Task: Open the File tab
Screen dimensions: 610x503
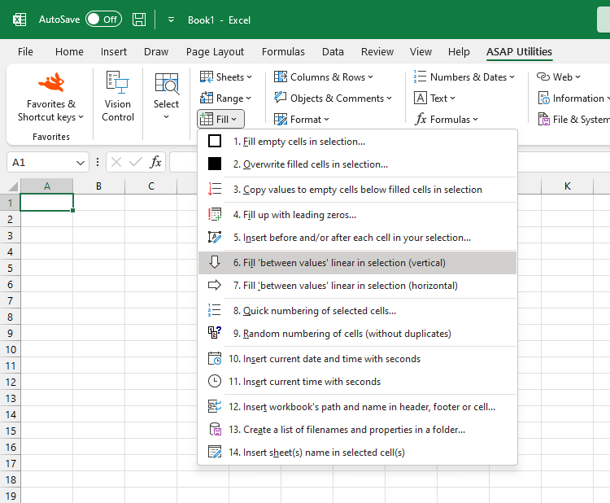Action: 25,52
